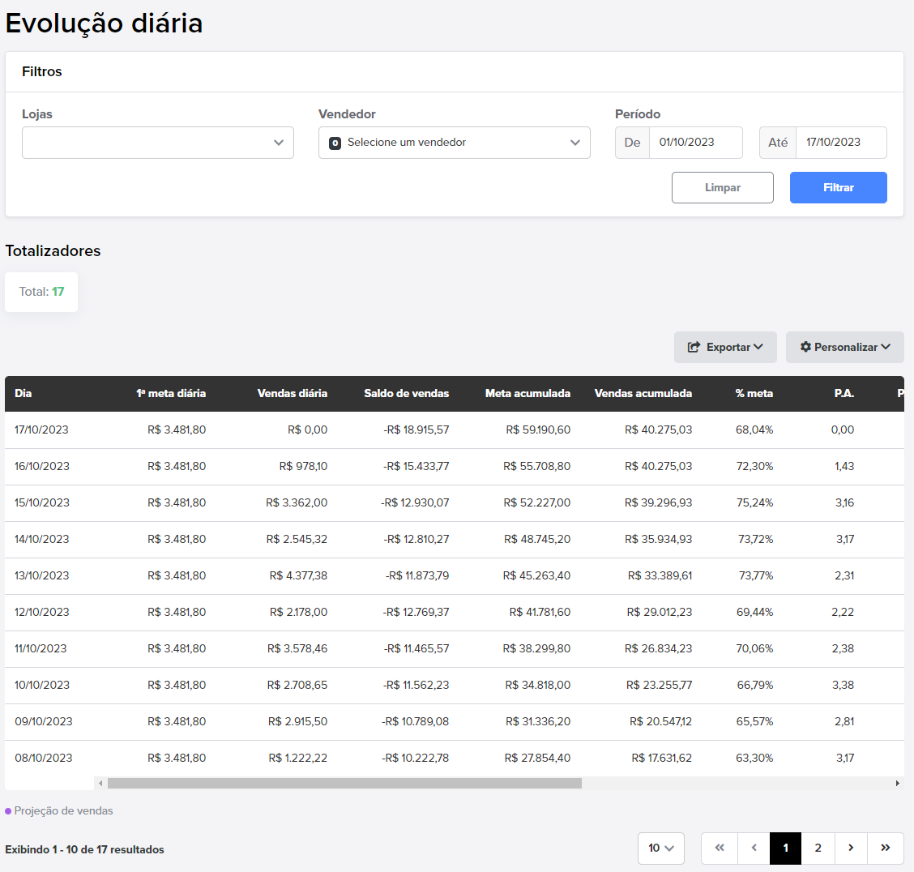
Task: Click the Vendas acumulada column header
Action: [x=643, y=393]
